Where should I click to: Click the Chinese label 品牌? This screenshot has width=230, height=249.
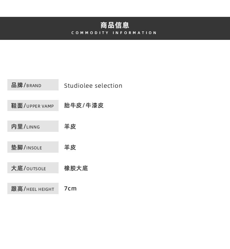pos(17,85)
